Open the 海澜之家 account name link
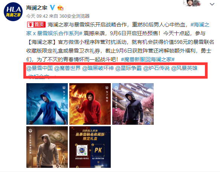Viewport: 220px width, 172px height. (37, 8)
